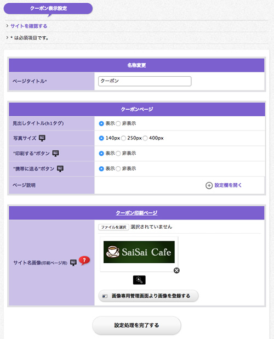Click the ファイルを選択 file button
Viewport: 274px width, 339px height.
tap(113, 227)
